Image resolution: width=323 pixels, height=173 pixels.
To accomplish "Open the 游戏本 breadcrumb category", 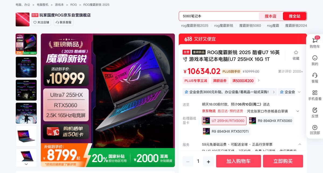I will pyautogui.click(x=59, y=5).
